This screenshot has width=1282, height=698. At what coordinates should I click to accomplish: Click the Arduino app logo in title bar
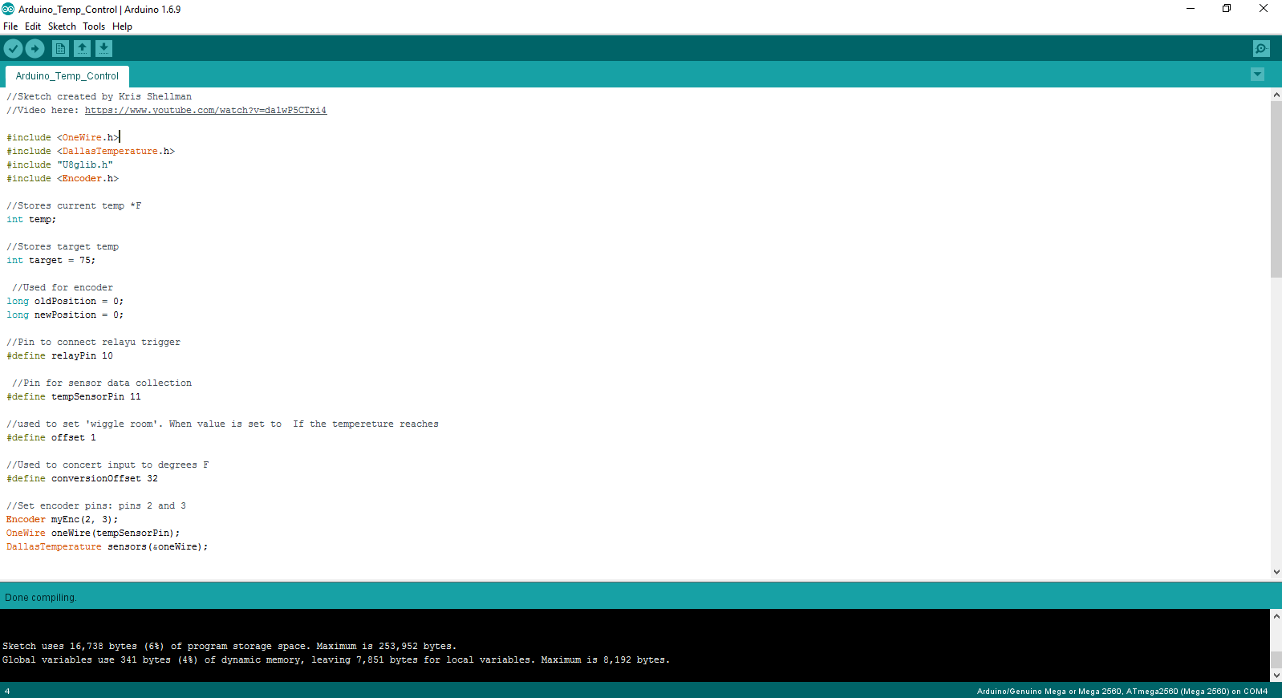click(x=8, y=9)
